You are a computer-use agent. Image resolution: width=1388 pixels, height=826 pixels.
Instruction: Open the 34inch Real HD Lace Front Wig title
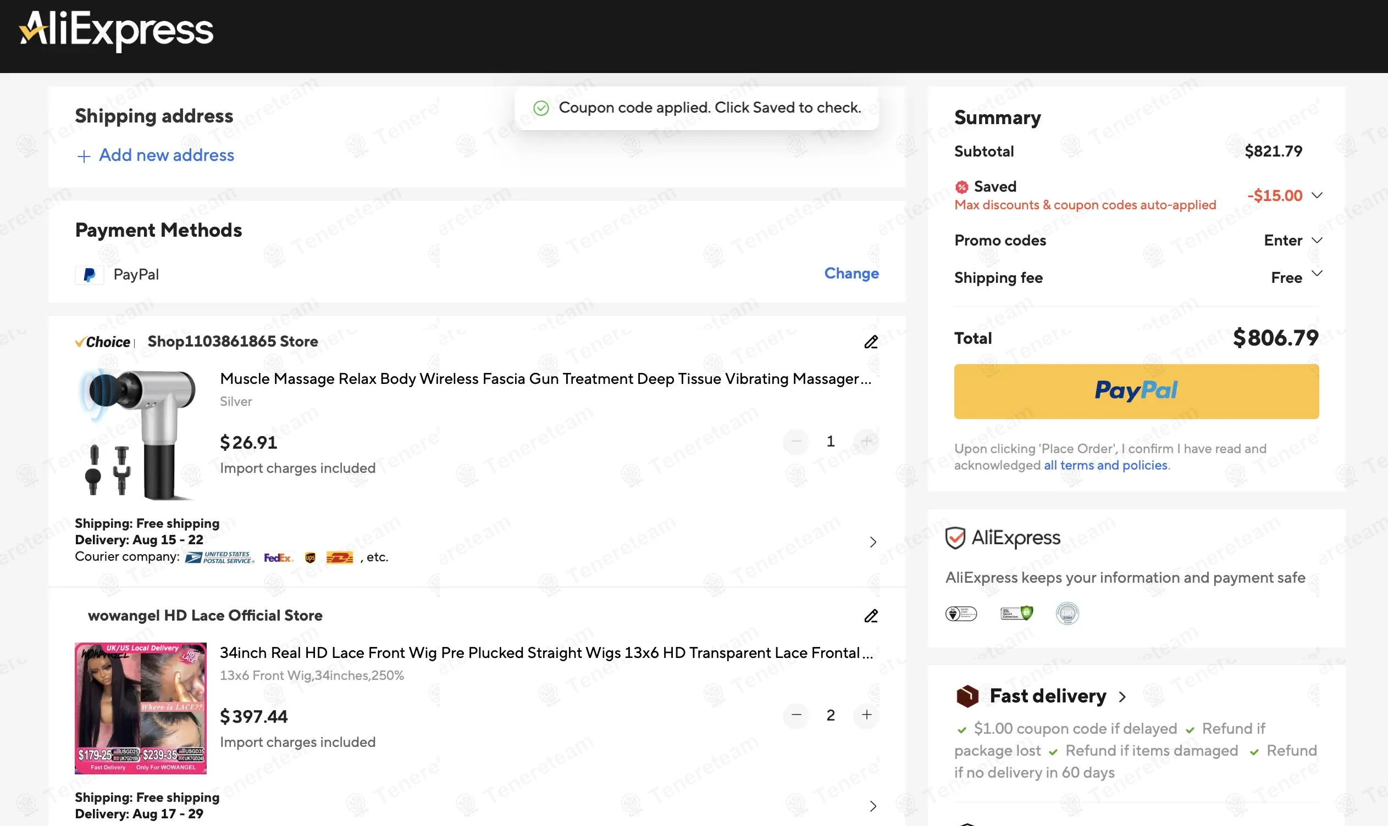[x=546, y=652]
